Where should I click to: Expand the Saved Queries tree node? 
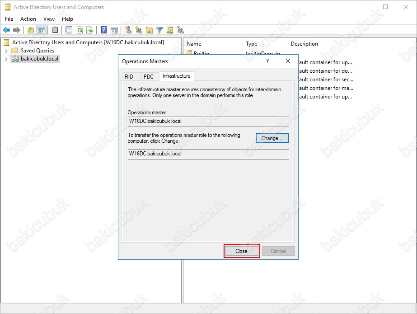[6, 51]
